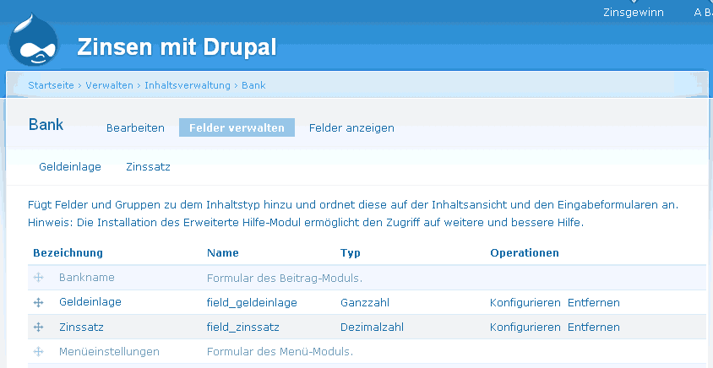The height and width of the screenshot is (368, 713).
Task: Go to Startseite in the breadcrumb
Action: [52, 85]
